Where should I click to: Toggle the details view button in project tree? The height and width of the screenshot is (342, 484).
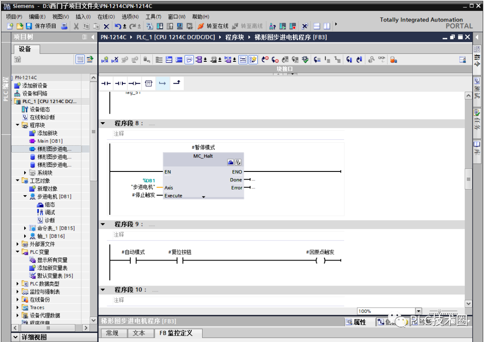pyautogui.click(x=80, y=59)
